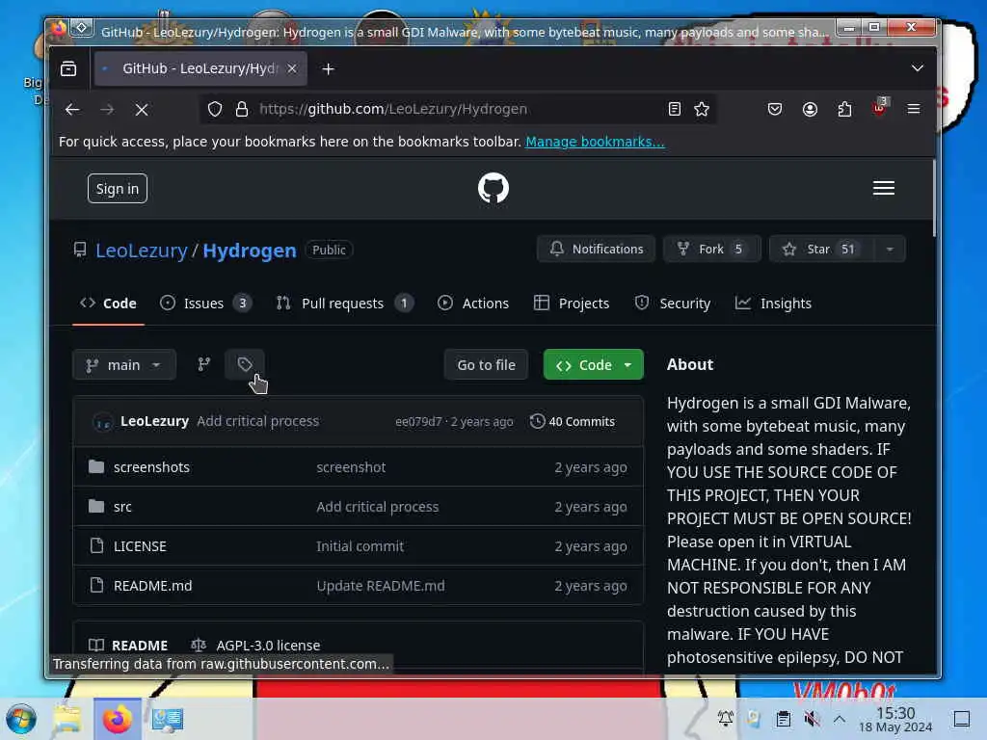Expand hidden tray icons chevron

tap(840, 719)
